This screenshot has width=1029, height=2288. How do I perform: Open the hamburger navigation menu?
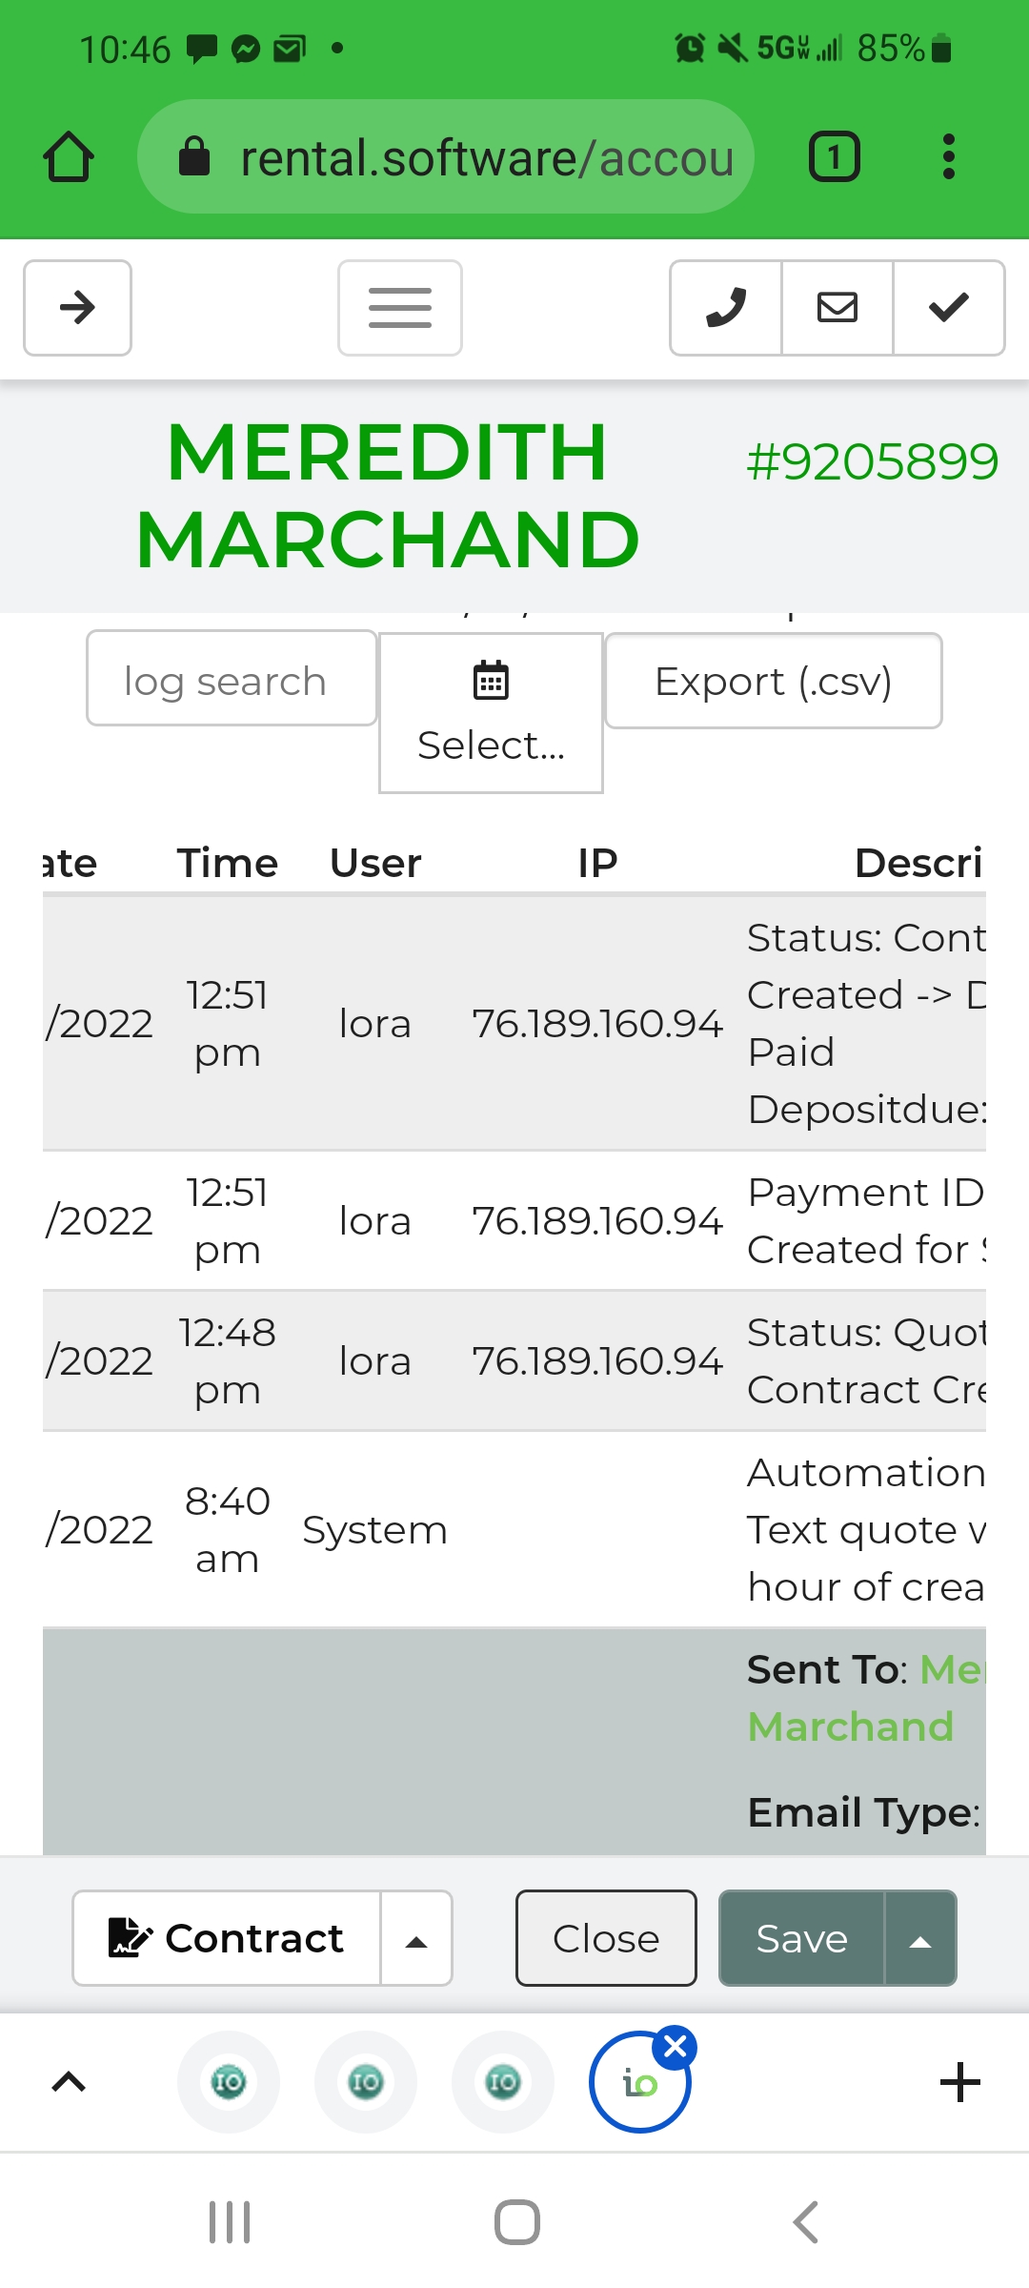[400, 308]
